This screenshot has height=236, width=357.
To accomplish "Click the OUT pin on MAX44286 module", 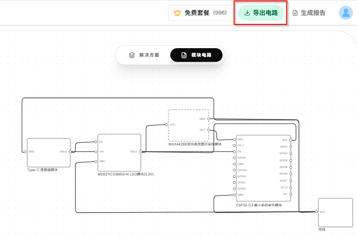I will [208, 130].
